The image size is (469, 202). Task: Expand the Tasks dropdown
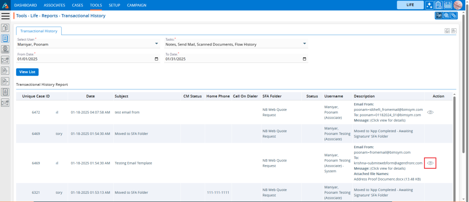pos(305,44)
